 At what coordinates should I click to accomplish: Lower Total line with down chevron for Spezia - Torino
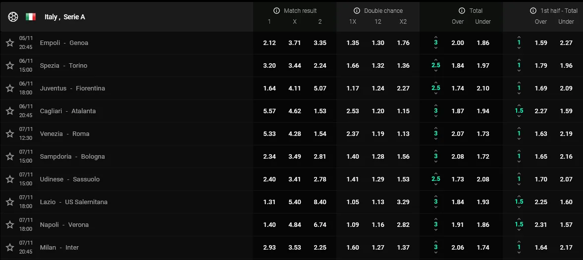pyautogui.click(x=436, y=71)
